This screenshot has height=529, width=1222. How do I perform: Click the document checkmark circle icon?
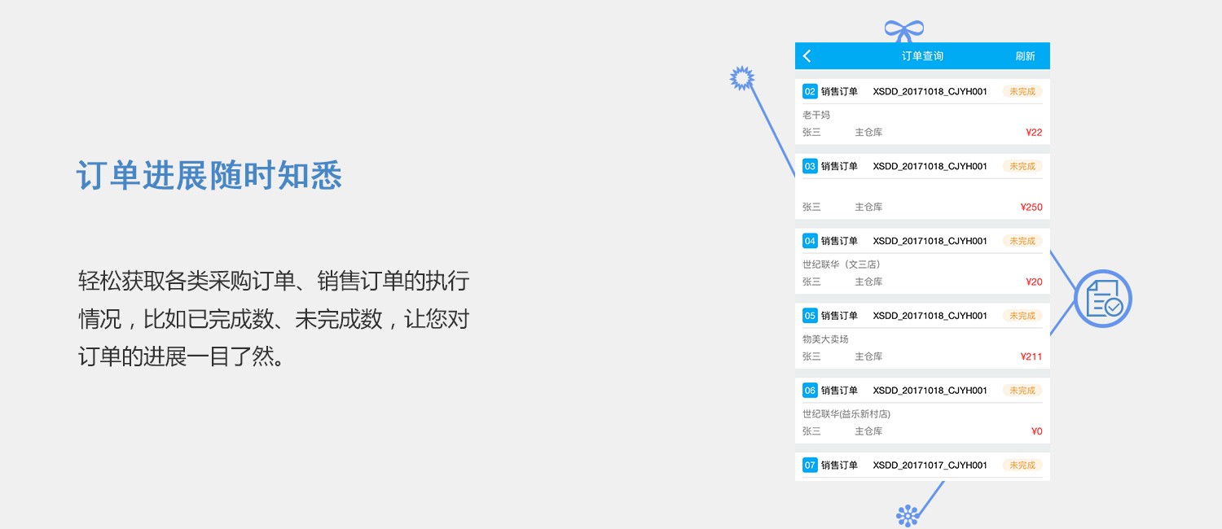point(1103,299)
